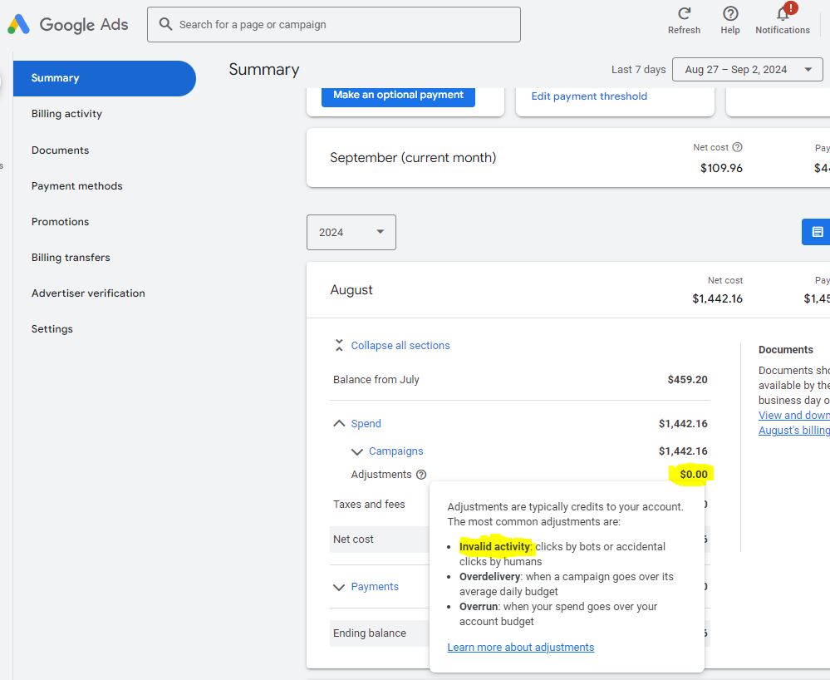Viewport: 830px width, 680px height.
Task: Open the Help icon
Action: pos(730,14)
